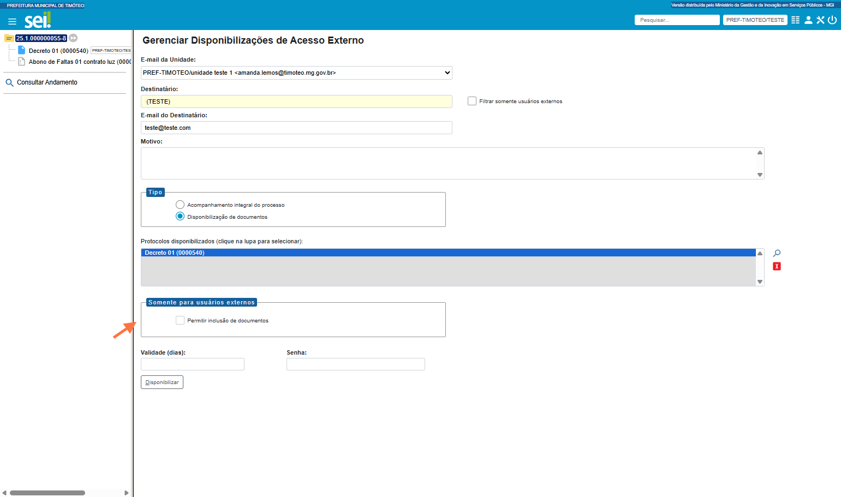Click into the Motivo text area
This screenshot has height=497, width=841.
(x=448, y=163)
